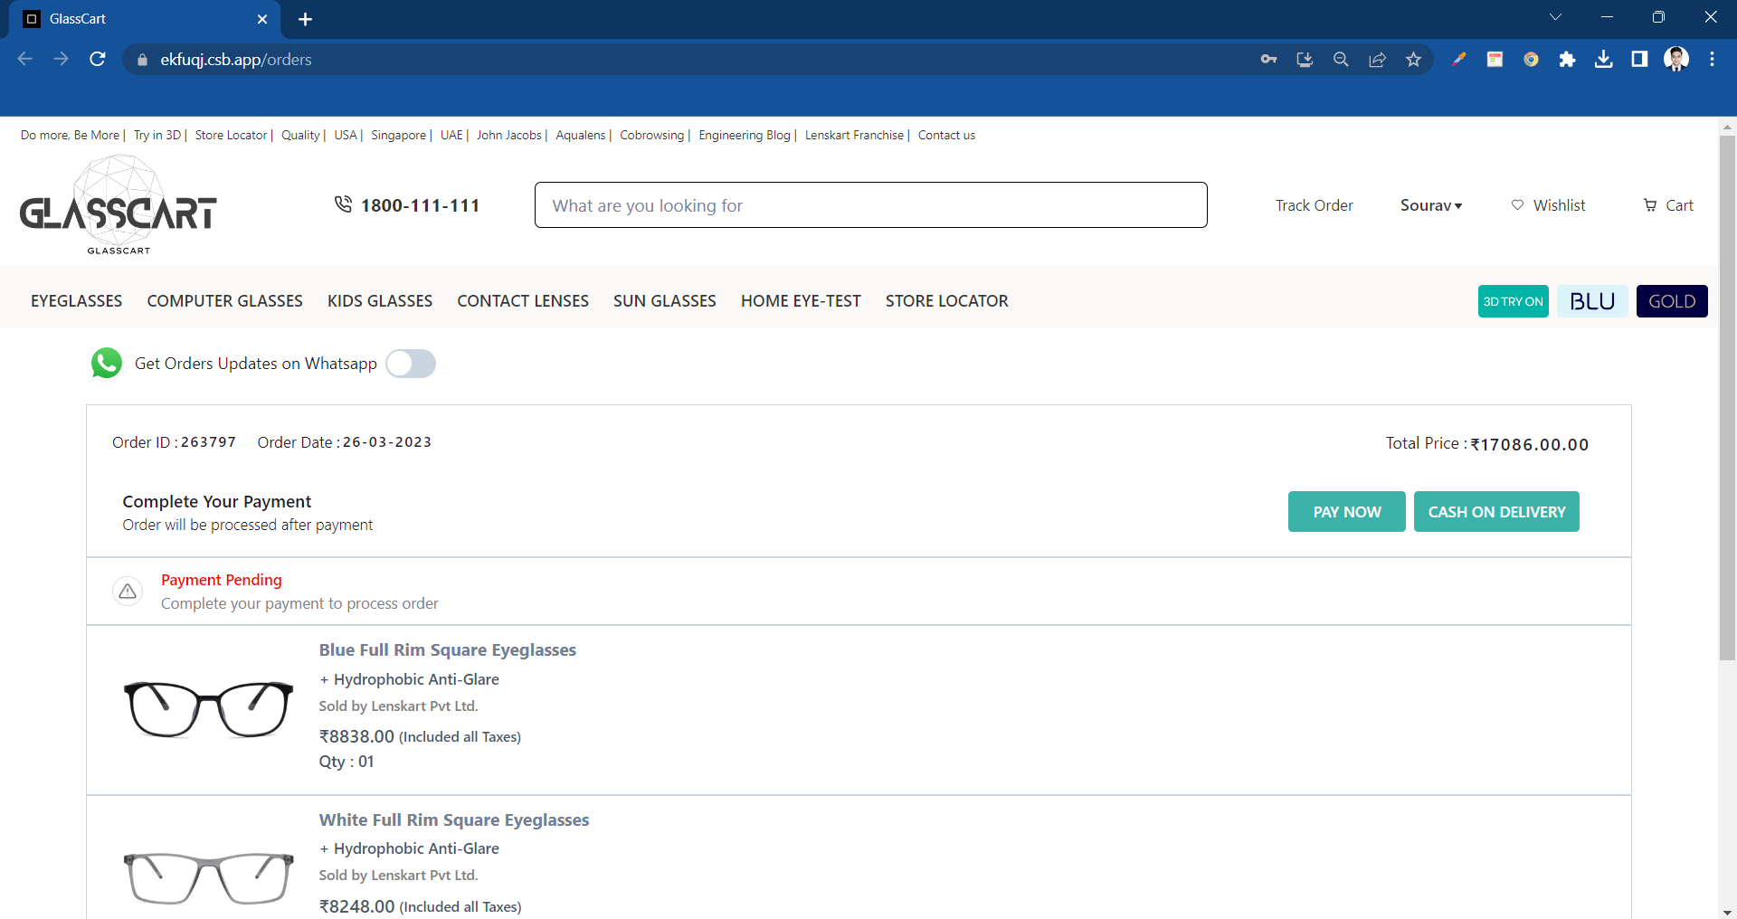
Task: Open the Extensions puzzle piece menu
Action: tap(1567, 60)
